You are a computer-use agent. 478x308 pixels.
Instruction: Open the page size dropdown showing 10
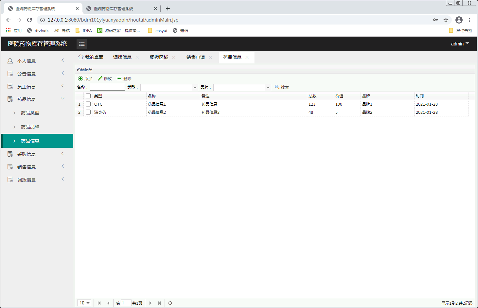click(x=84, y=303)
